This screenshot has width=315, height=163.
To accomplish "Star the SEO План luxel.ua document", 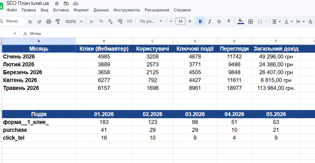I will 57,3.
